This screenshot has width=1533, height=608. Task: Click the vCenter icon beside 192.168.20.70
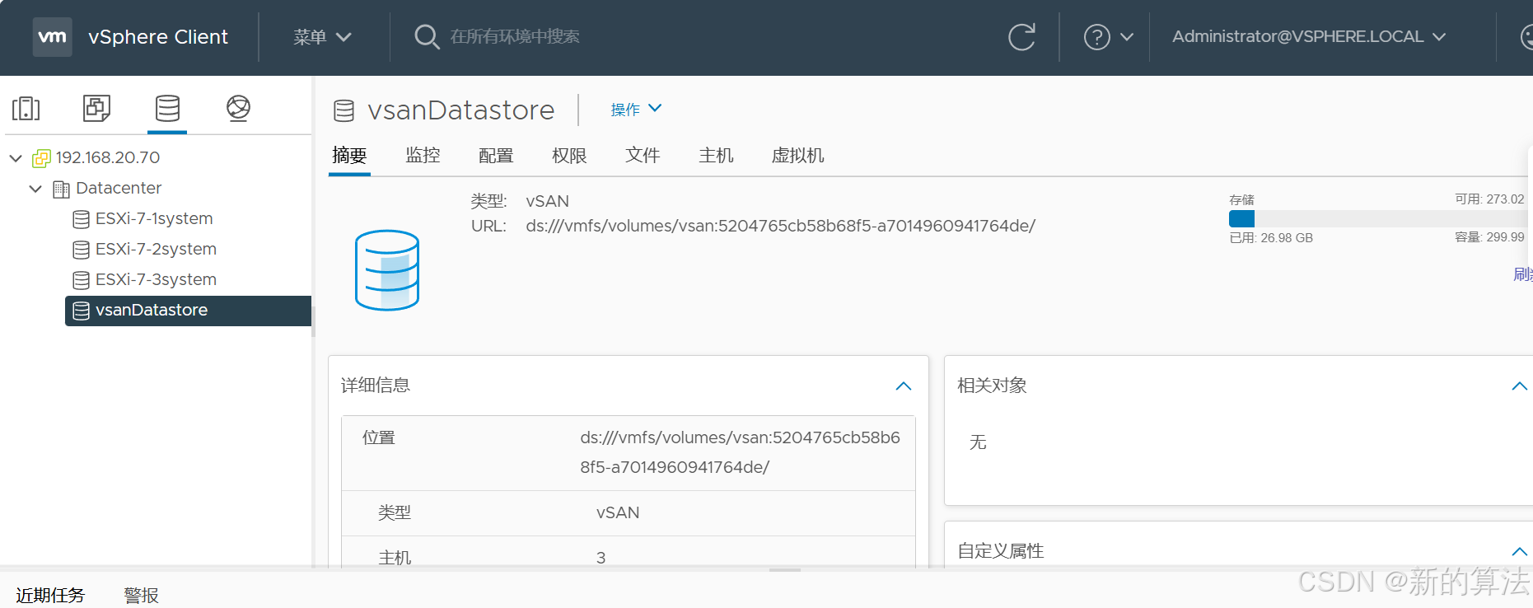click(41, 158)
